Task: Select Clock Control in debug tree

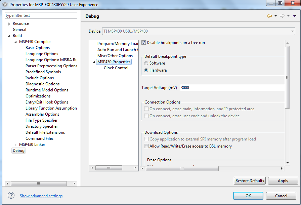Action: (x=116, y=68)
